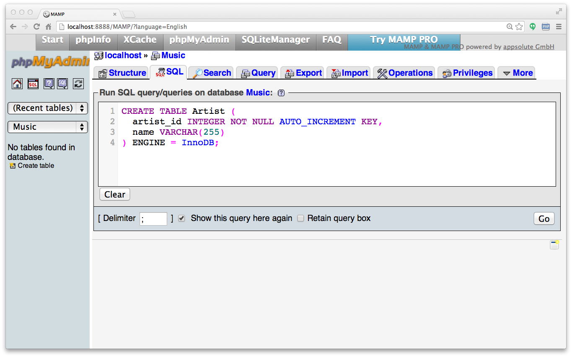Open the '(Recent tables)' dropdown
Viewport: 572px width, 357px height.
(48, 108)
